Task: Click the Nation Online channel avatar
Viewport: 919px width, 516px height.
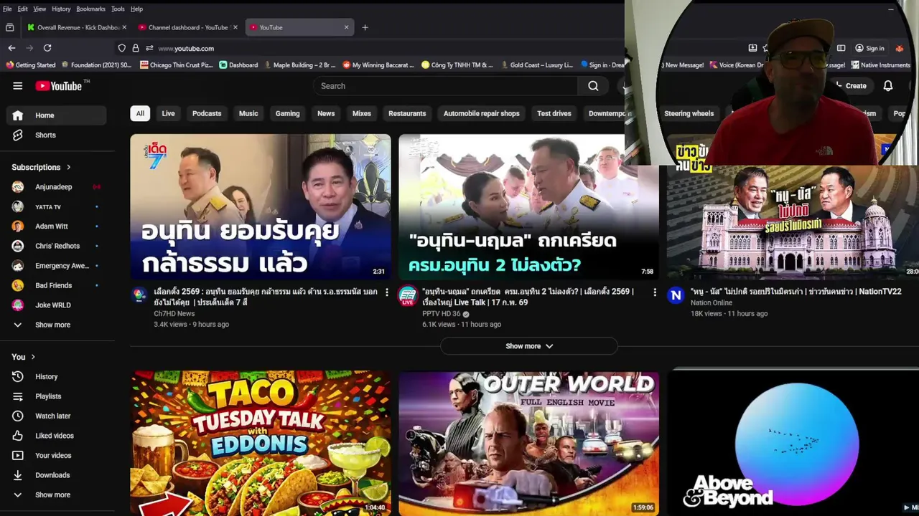Action: [676, 295]
